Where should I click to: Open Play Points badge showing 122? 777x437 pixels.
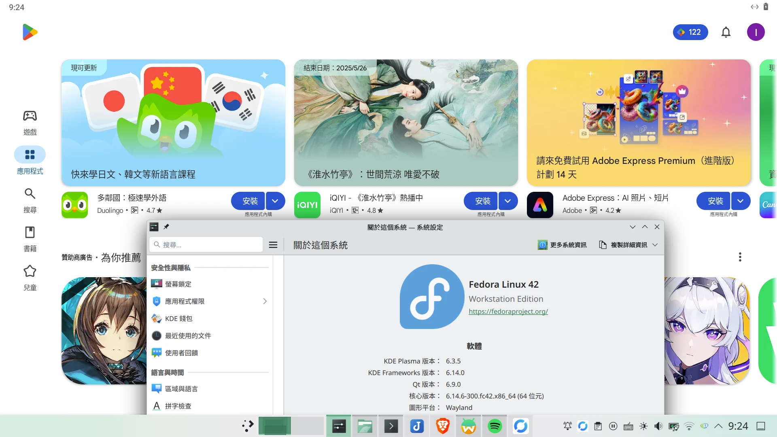click(x=690, y=32)
